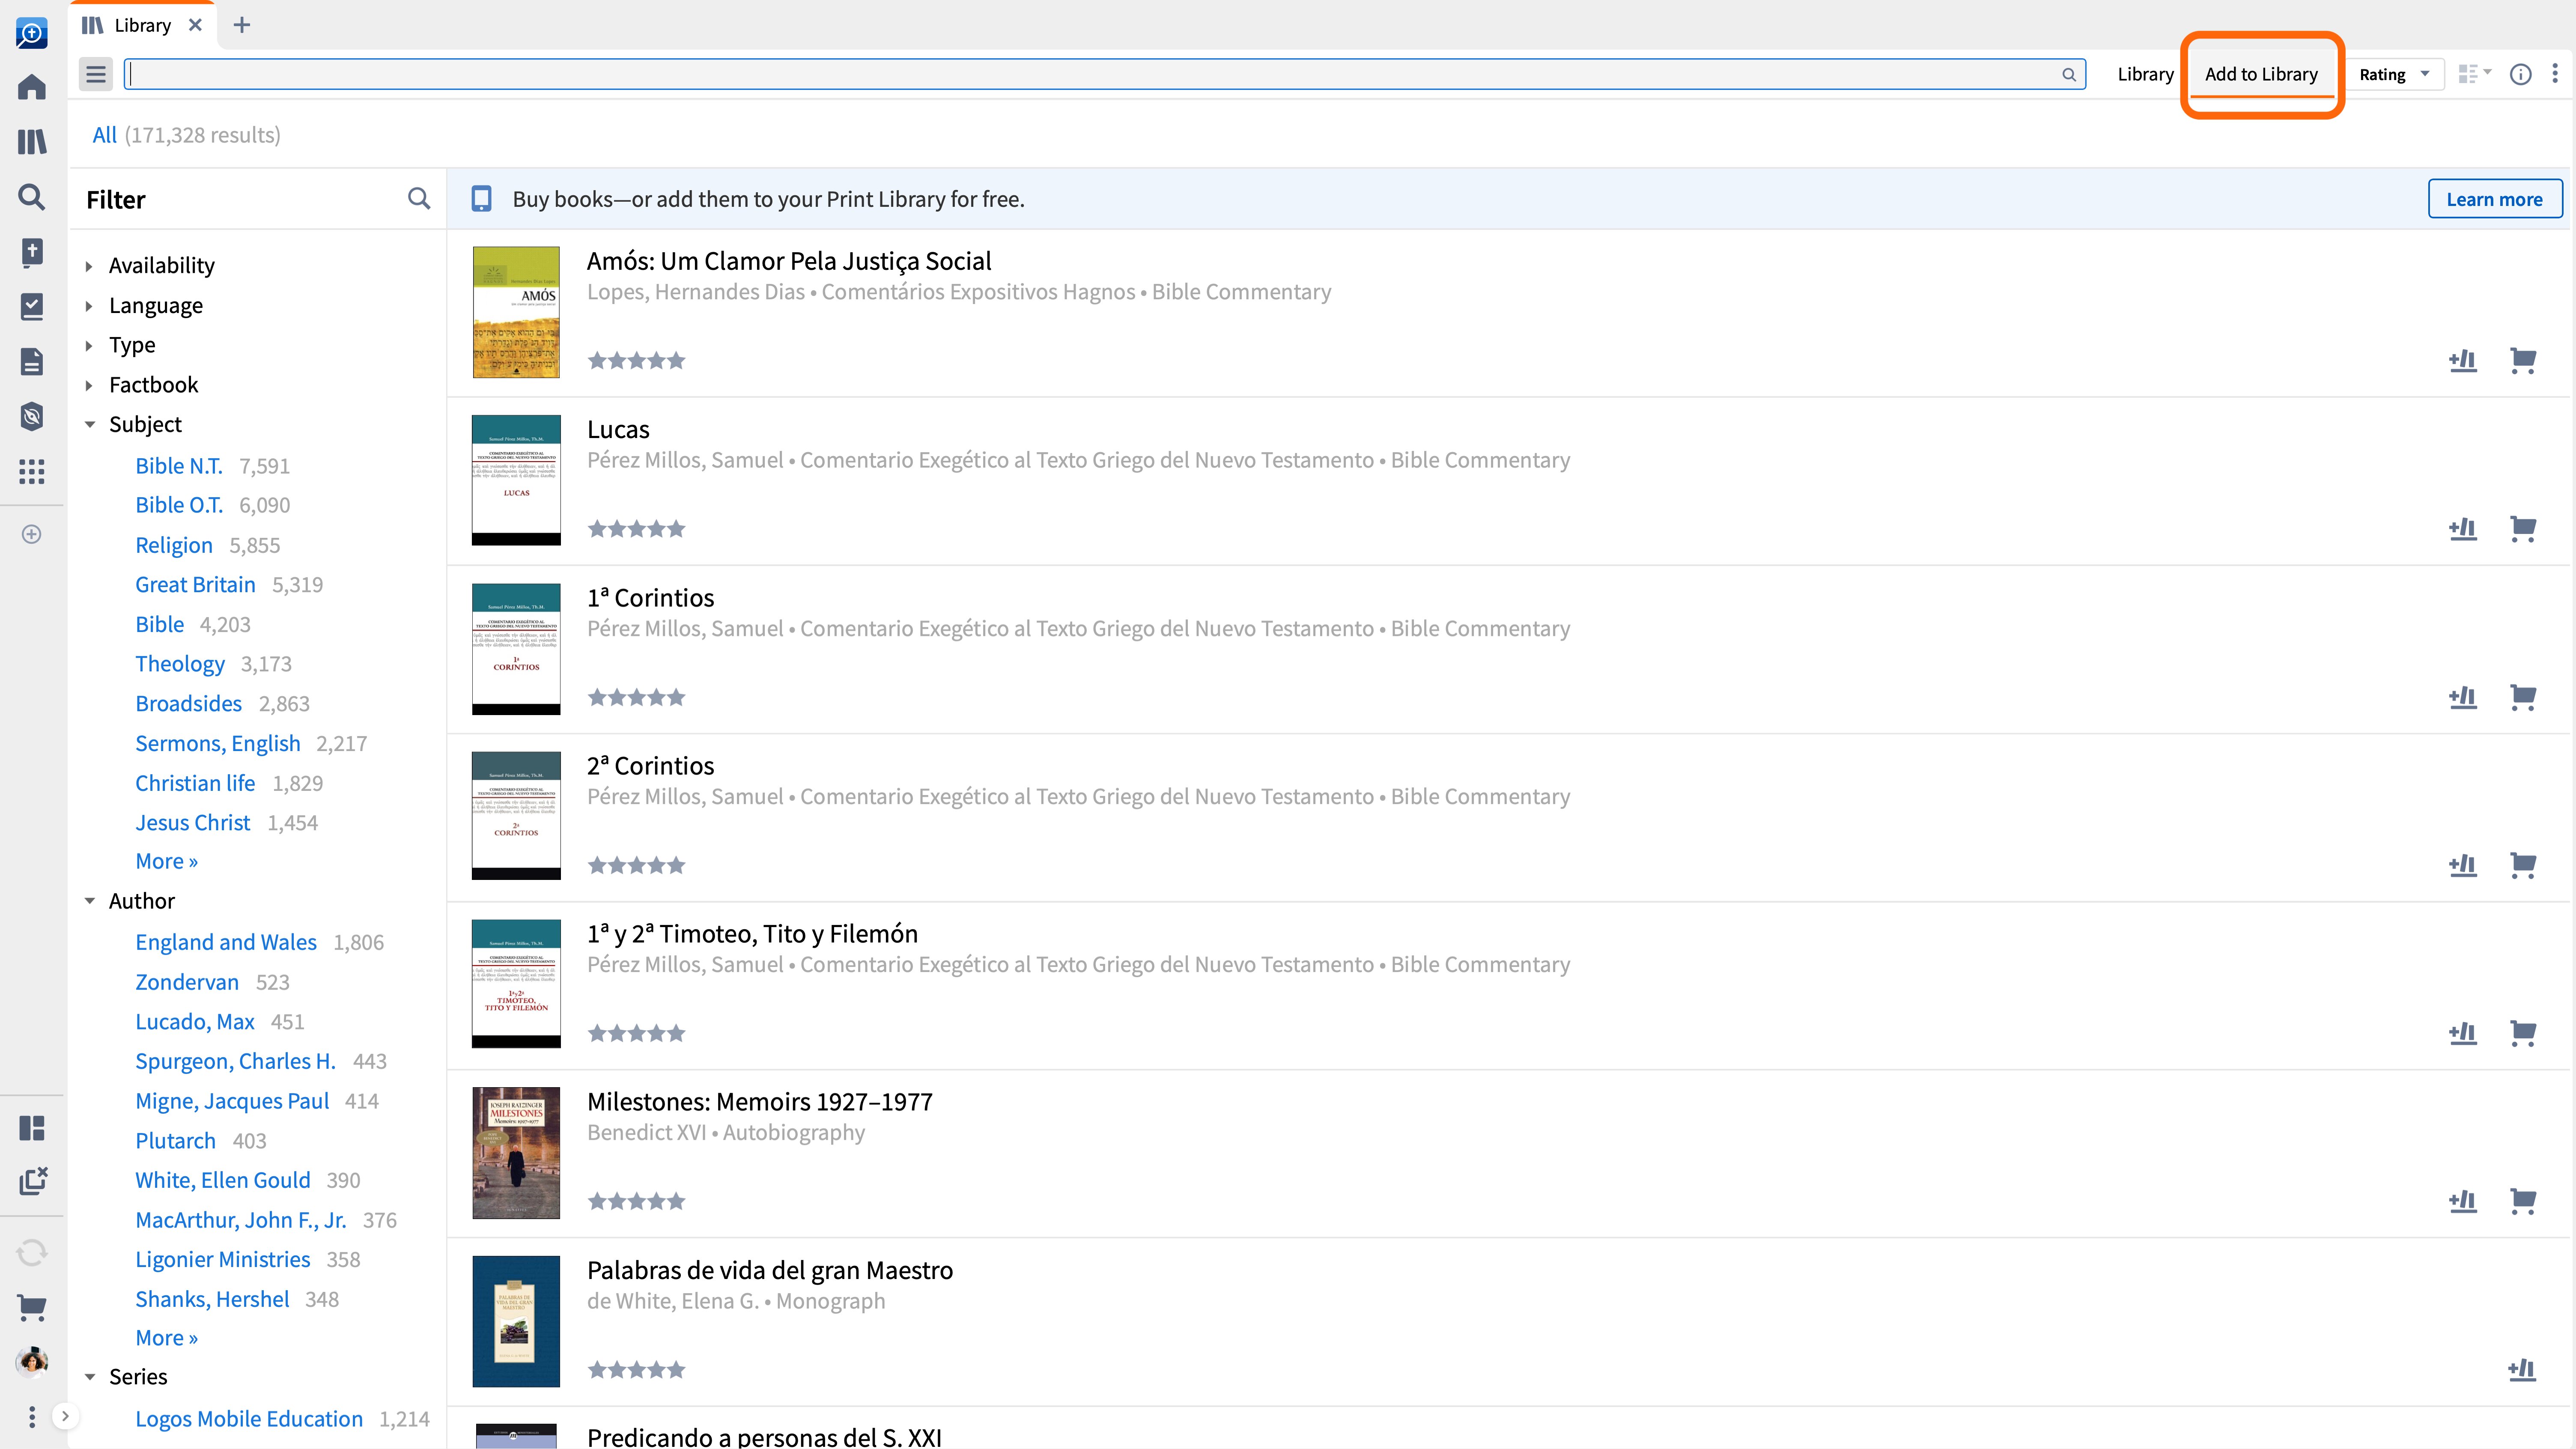Screen dimensions: 2576x1449
Task: Collapse the Series filter
Action: click(x=89, y=1377)
